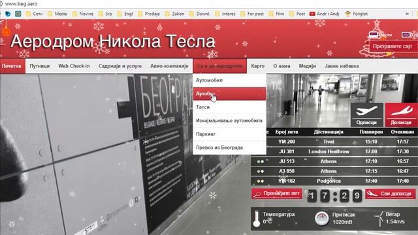Click the Планиран column header
Viewport: 418px width, 235px height.
point(371,132)
